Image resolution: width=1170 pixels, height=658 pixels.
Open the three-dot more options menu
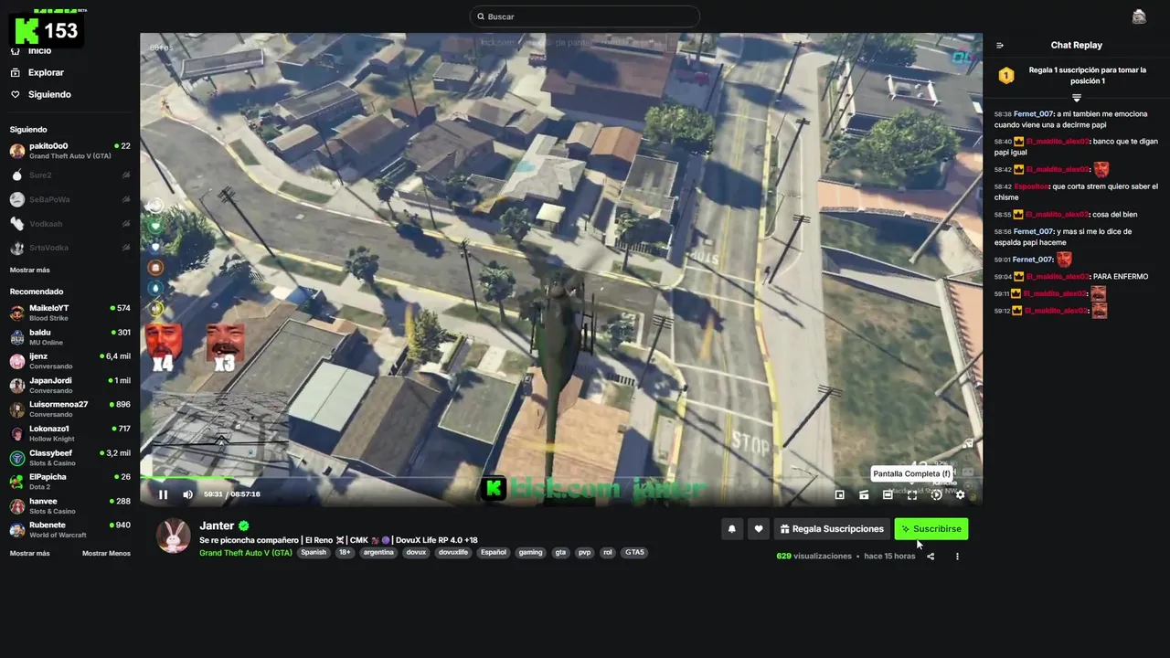[x=957, y=556]
